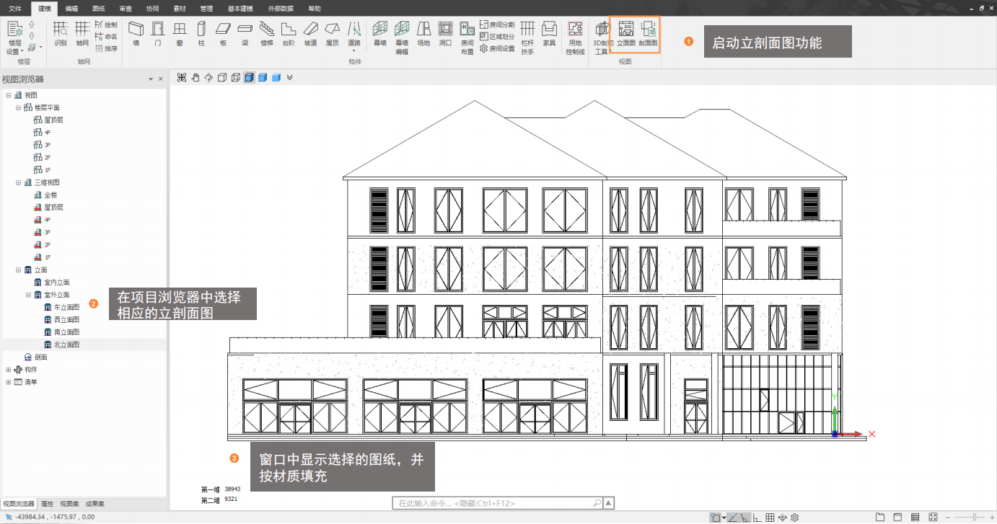Switch to the 图纸 ribbon tab

[x=99, y=9]
